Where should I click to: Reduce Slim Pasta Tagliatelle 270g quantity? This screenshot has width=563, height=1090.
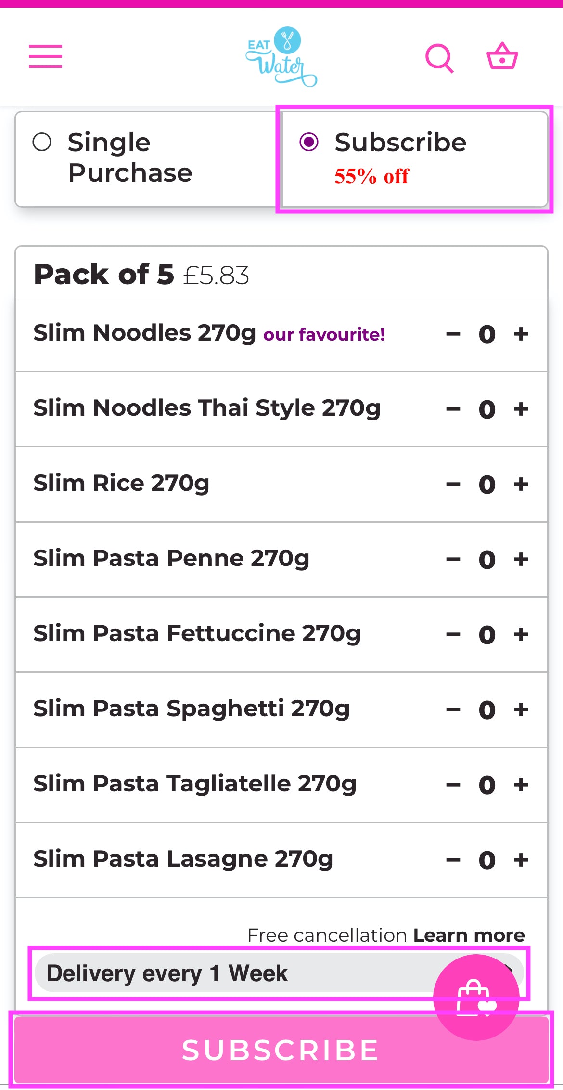pyautogui.click(x=453, y=785)
